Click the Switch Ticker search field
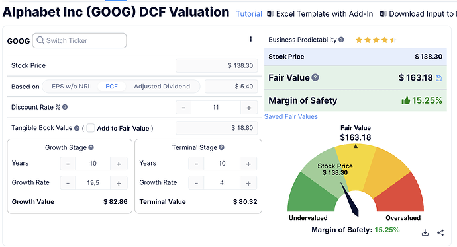Image resolution: width=457 pixels, height=247 pixels. click(x=79, y=40)
